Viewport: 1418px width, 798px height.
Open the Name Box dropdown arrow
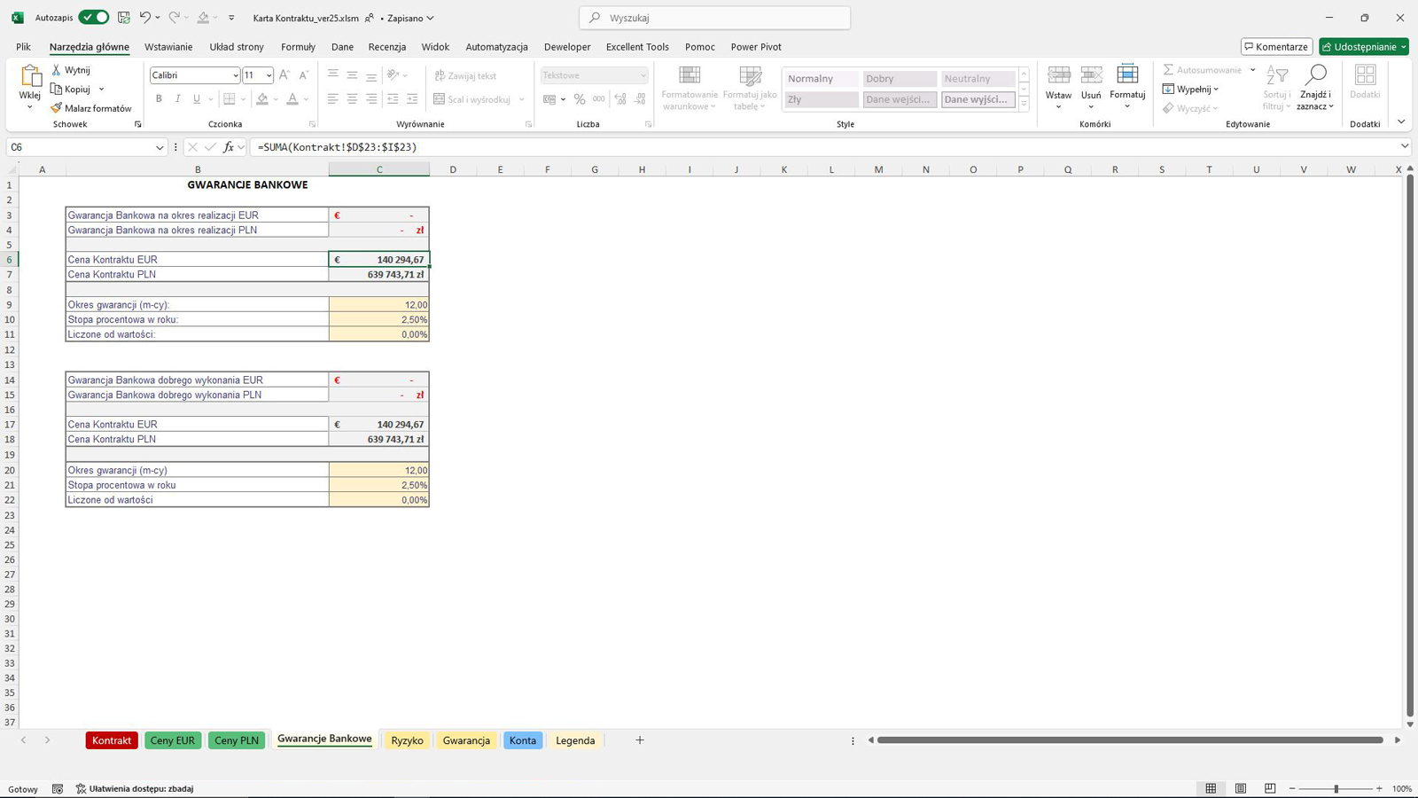tap(160, 147)
